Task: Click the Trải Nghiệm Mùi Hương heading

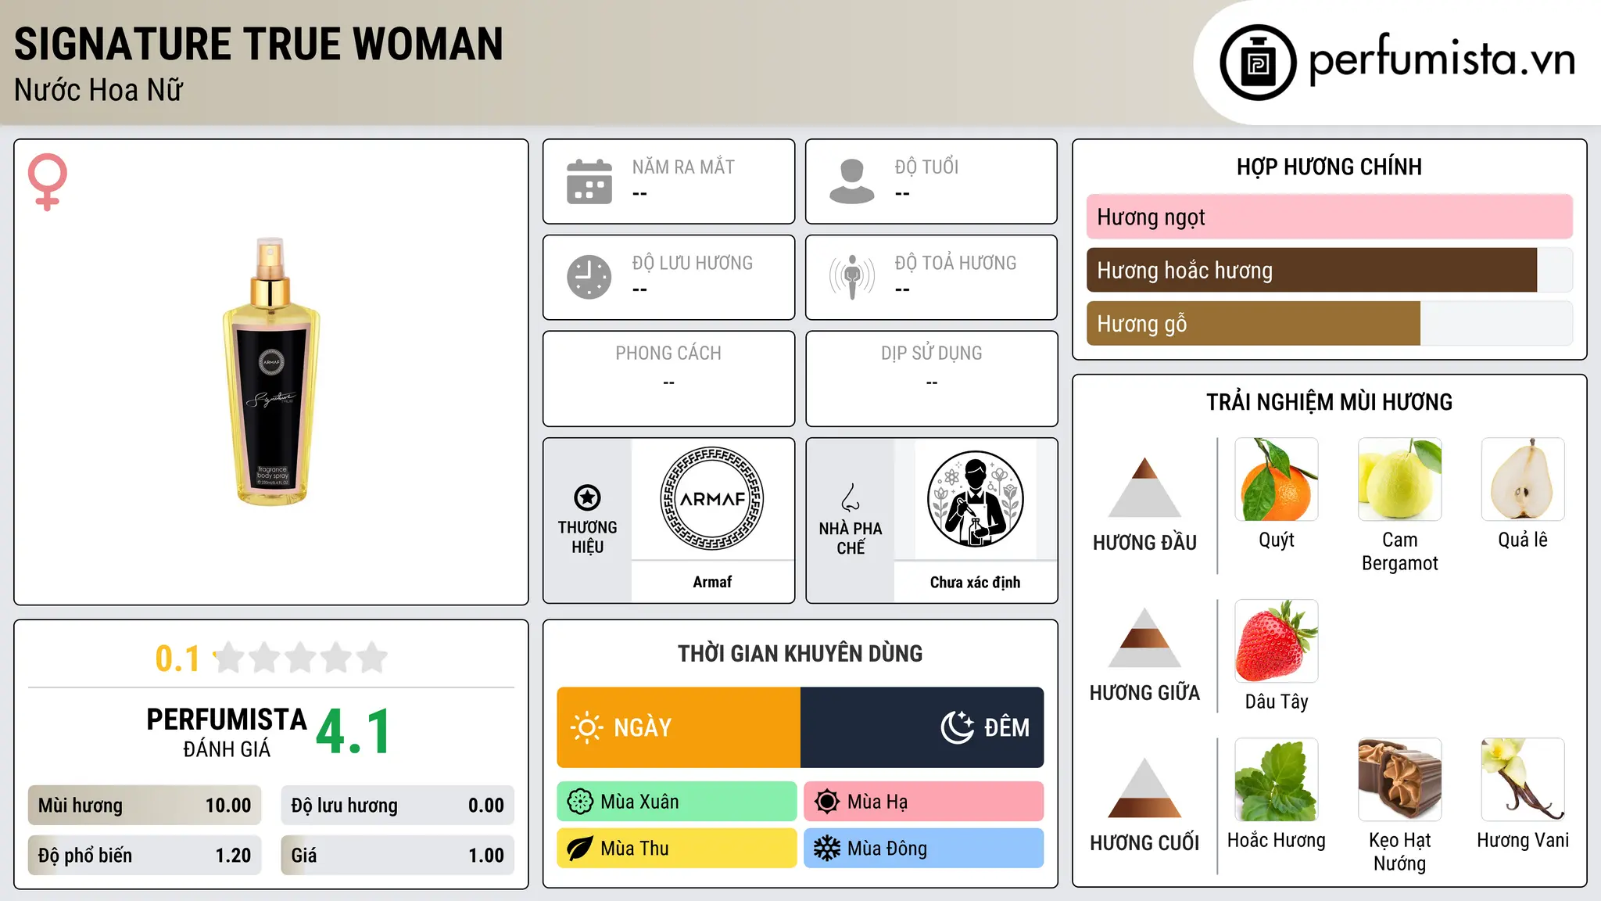Action: coord(1329,402)
